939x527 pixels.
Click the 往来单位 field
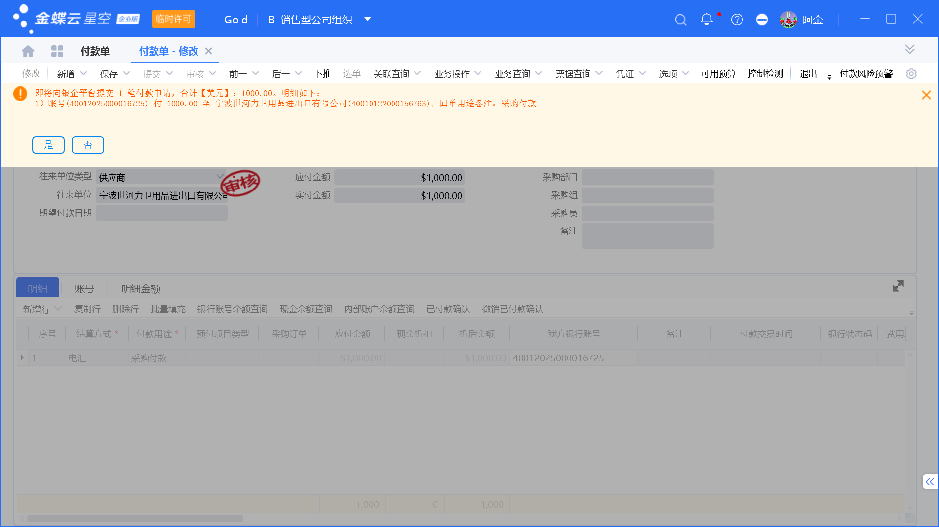162,195
